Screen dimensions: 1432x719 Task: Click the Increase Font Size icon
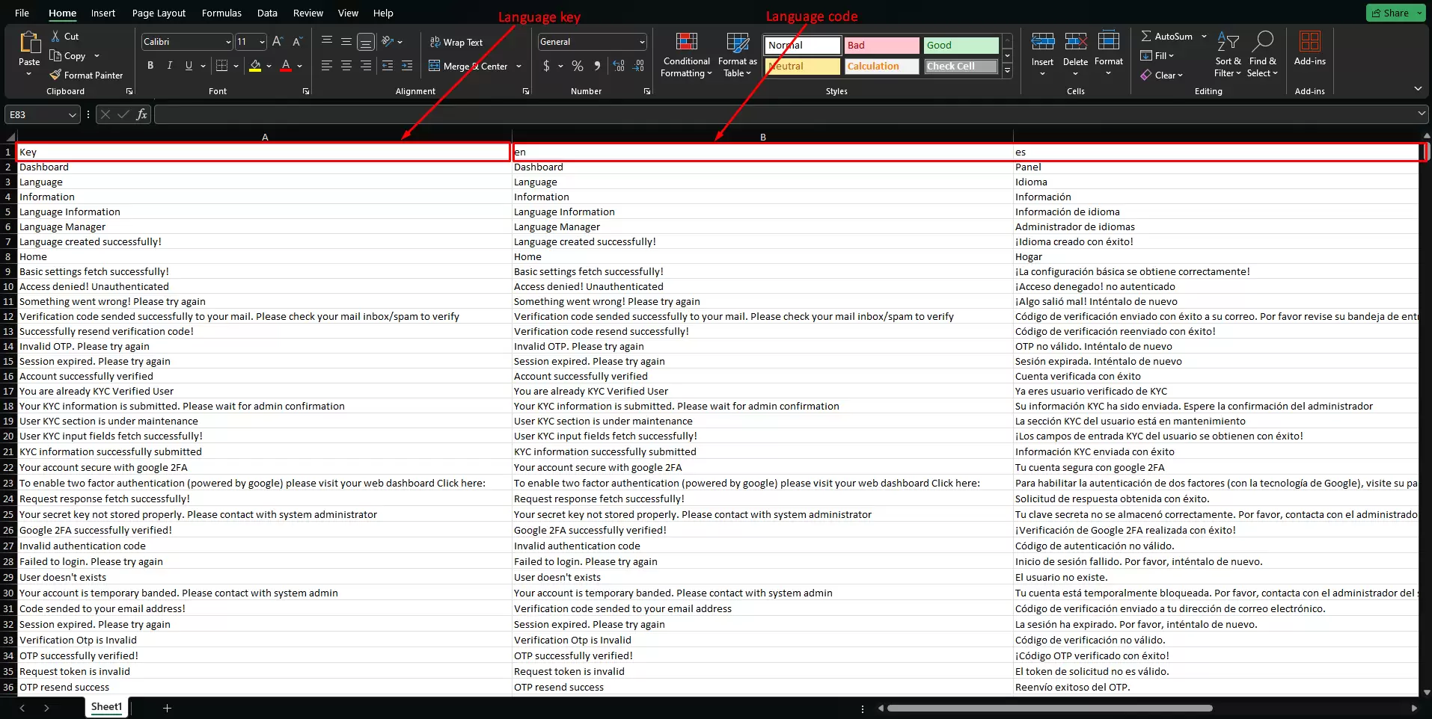pyautogui.click(x=278, y=42)
